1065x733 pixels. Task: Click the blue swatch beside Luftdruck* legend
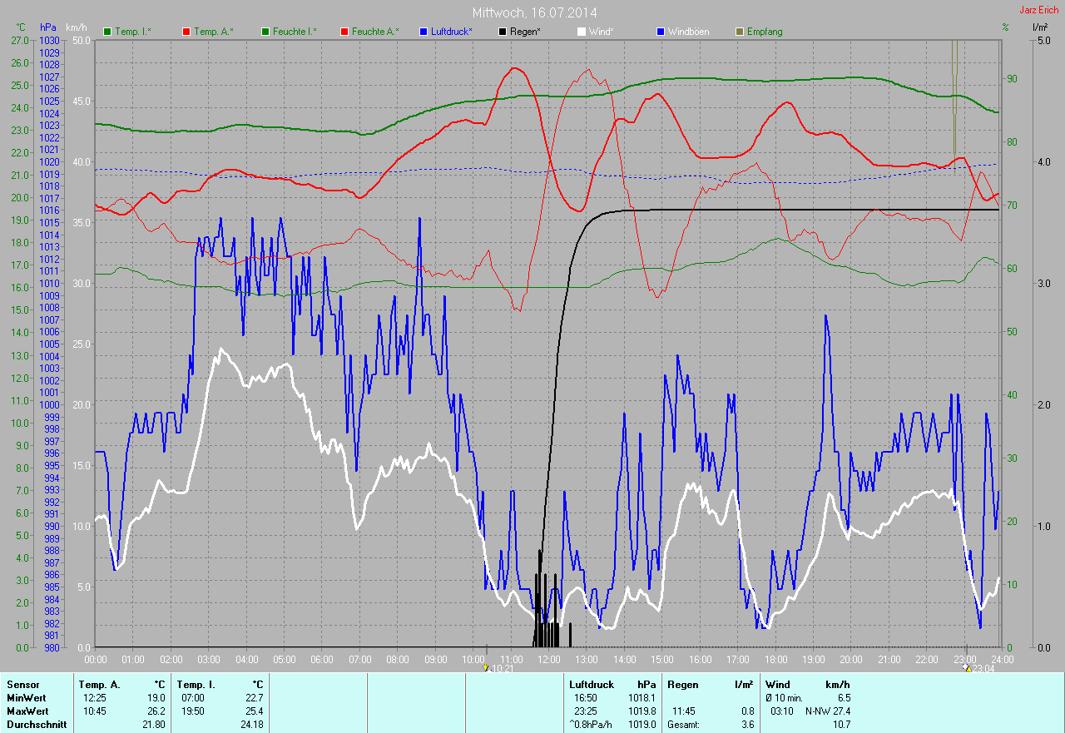pos(424,32)
